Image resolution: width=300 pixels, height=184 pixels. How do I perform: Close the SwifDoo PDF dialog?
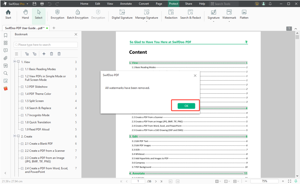pos(195,76)
